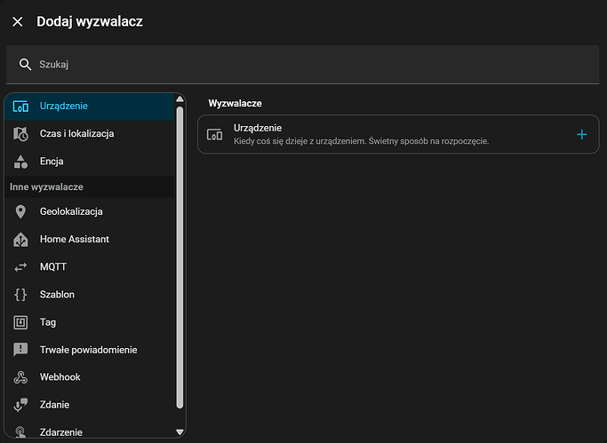The image size is (607, 443).
Task: Click the Tag NFC icon
Action: coord(21,322)
